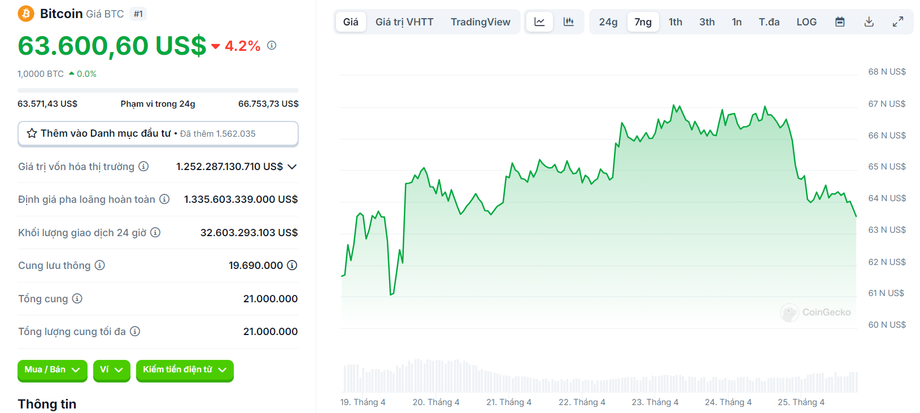This screenshot has width=920, height=413.
Task: Set chart range to 3th
Action: [x=707, y=22]
